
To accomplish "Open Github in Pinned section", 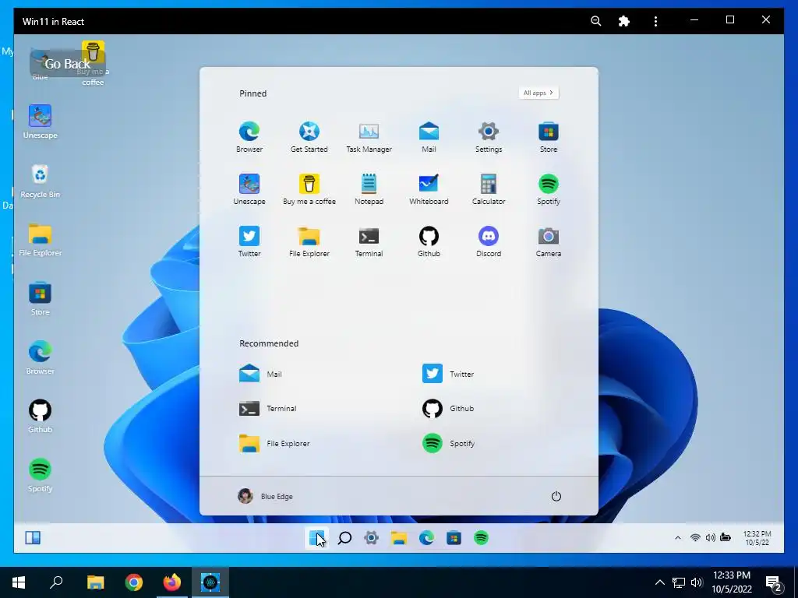I will click(x=429, y=241).
